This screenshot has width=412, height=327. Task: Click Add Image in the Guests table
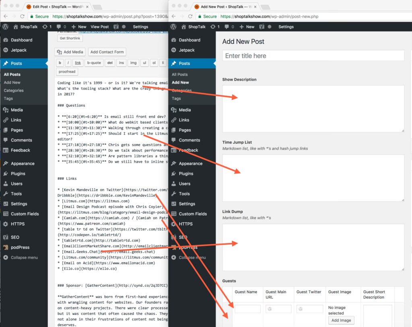341,321
